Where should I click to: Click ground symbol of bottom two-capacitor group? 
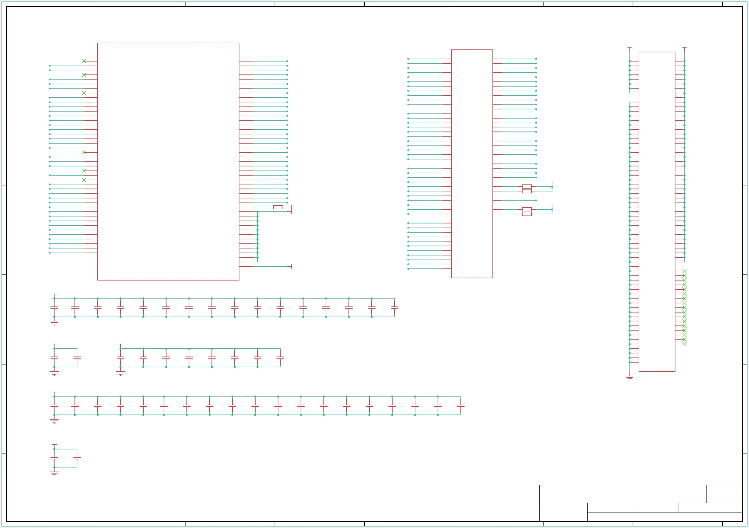coord(54,473)
